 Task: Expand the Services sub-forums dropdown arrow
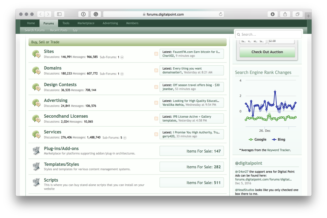pyautogui.click(x=125, y=138)
